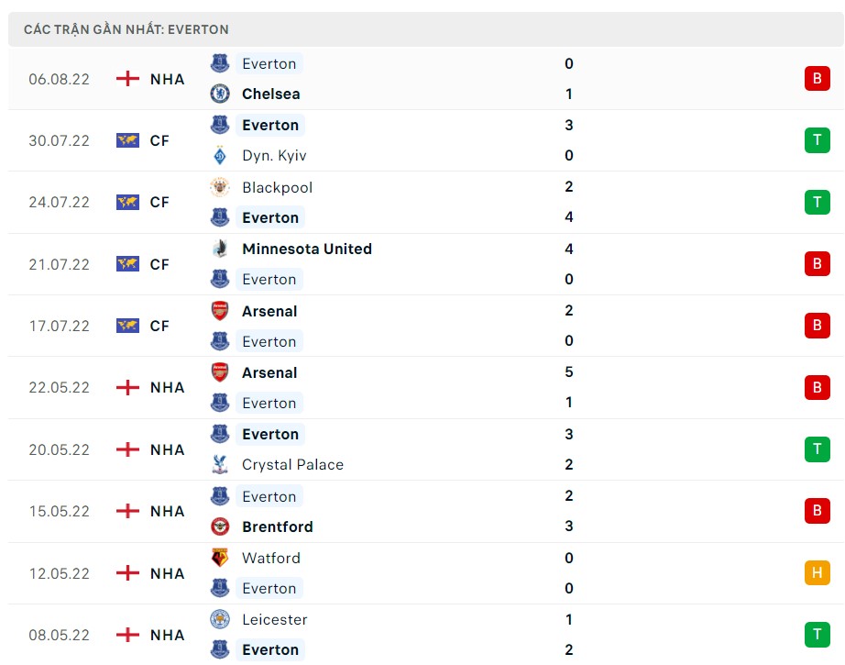The image size is (845, 665).
Task: Click the Chelsea club crest icon
Action: (220, 94)
